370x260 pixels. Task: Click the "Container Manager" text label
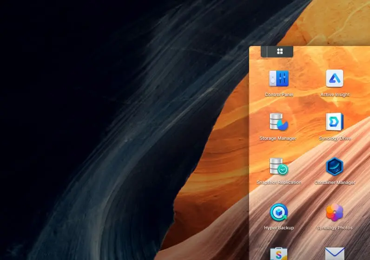point(335,182)
